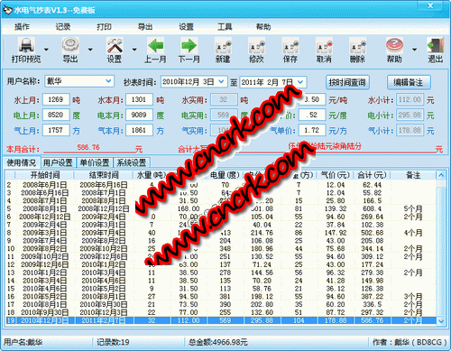Select row 13 starting 2010年1月2日
Screen dimensions: 451x351
tap(221, 272)
